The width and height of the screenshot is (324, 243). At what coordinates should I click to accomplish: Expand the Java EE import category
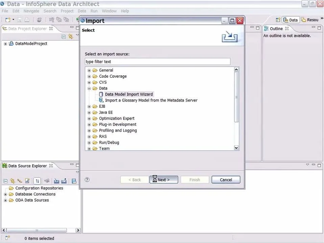89,113
